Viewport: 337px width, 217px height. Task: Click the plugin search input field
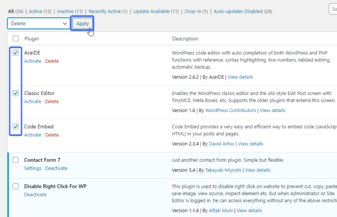click(x=333, y=9)
